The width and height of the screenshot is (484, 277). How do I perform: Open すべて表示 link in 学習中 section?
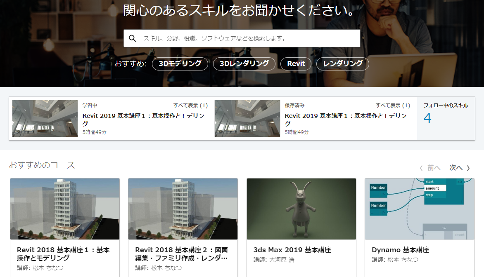190,106
